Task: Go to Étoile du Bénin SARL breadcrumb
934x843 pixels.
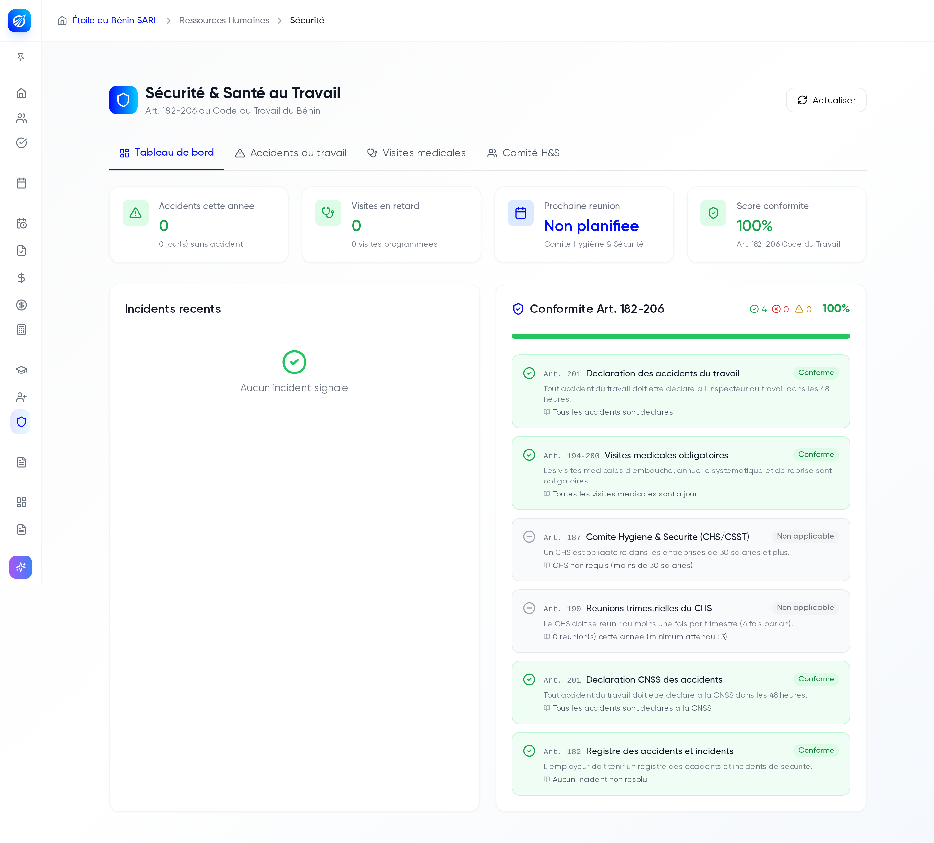Action: pyautogui.click(x=115, y=20)
